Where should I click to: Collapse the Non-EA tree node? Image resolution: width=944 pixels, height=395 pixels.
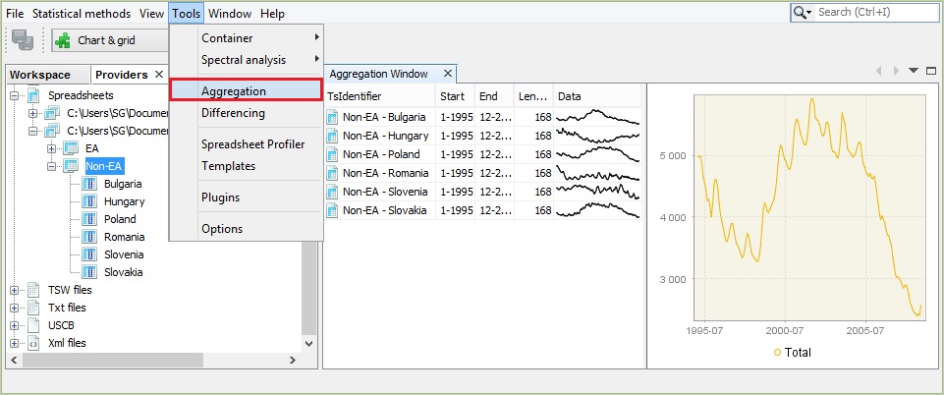[x=53, y=166]
